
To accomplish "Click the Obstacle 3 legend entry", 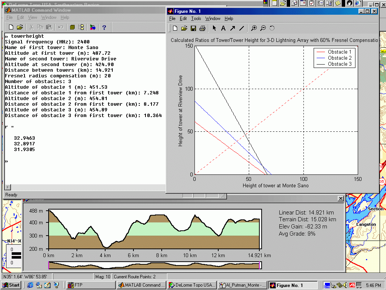I will tap(334, 64).
